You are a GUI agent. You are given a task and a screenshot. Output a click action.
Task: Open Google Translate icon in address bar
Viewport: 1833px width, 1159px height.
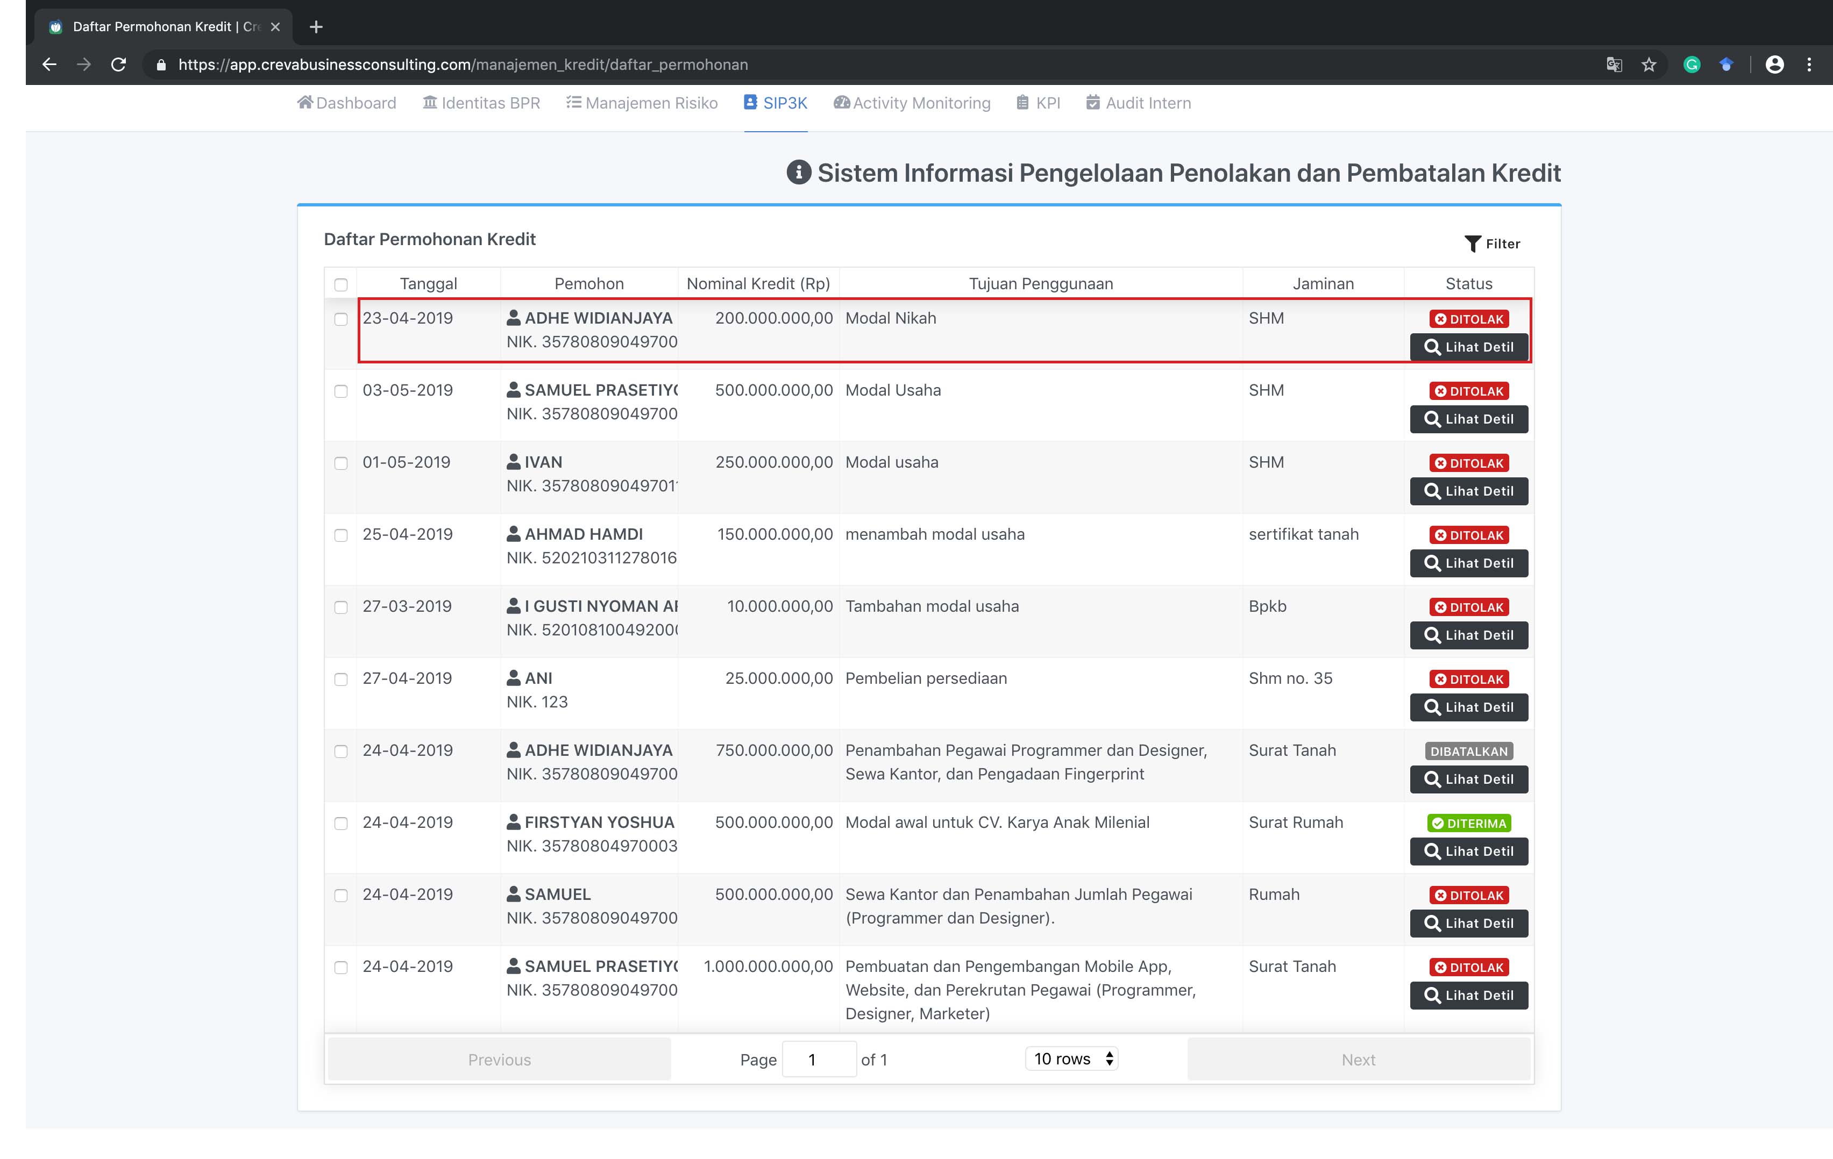[x=1614, y=65]
